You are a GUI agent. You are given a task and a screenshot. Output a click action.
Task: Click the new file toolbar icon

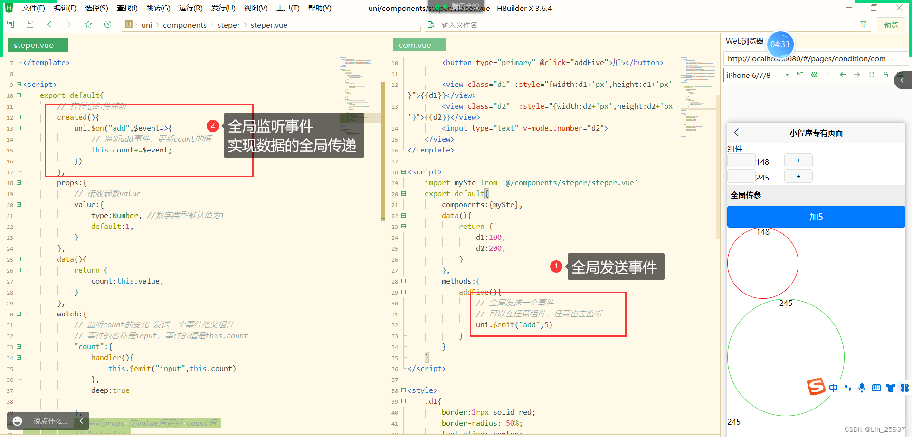tap(10, 24)
